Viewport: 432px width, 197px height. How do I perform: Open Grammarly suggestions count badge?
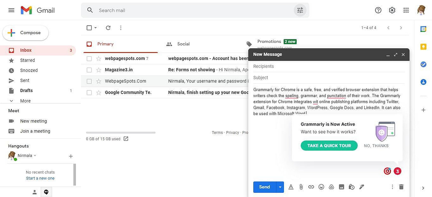pyautogui.click(x=397, y=171)
